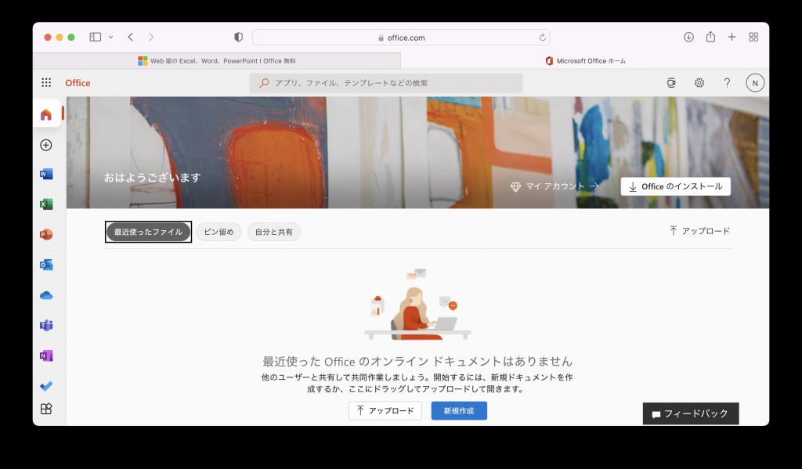
Task: Click the Create new plus icon
Action: tap(46, 144)
